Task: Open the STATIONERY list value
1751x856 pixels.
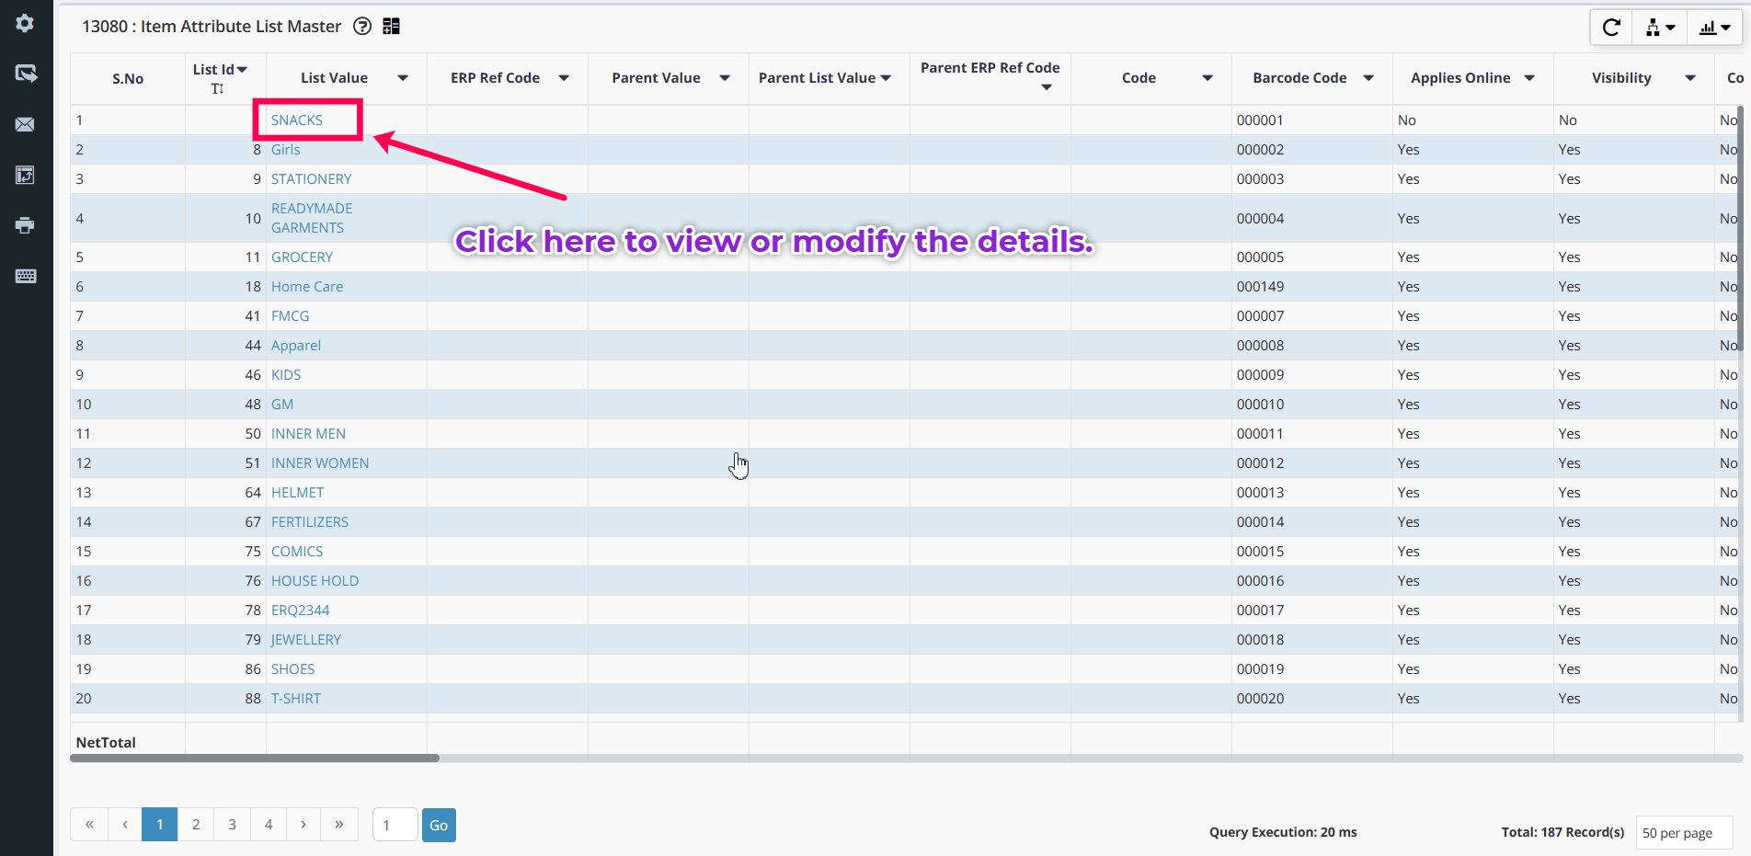Action: click(x=312, y=179)
